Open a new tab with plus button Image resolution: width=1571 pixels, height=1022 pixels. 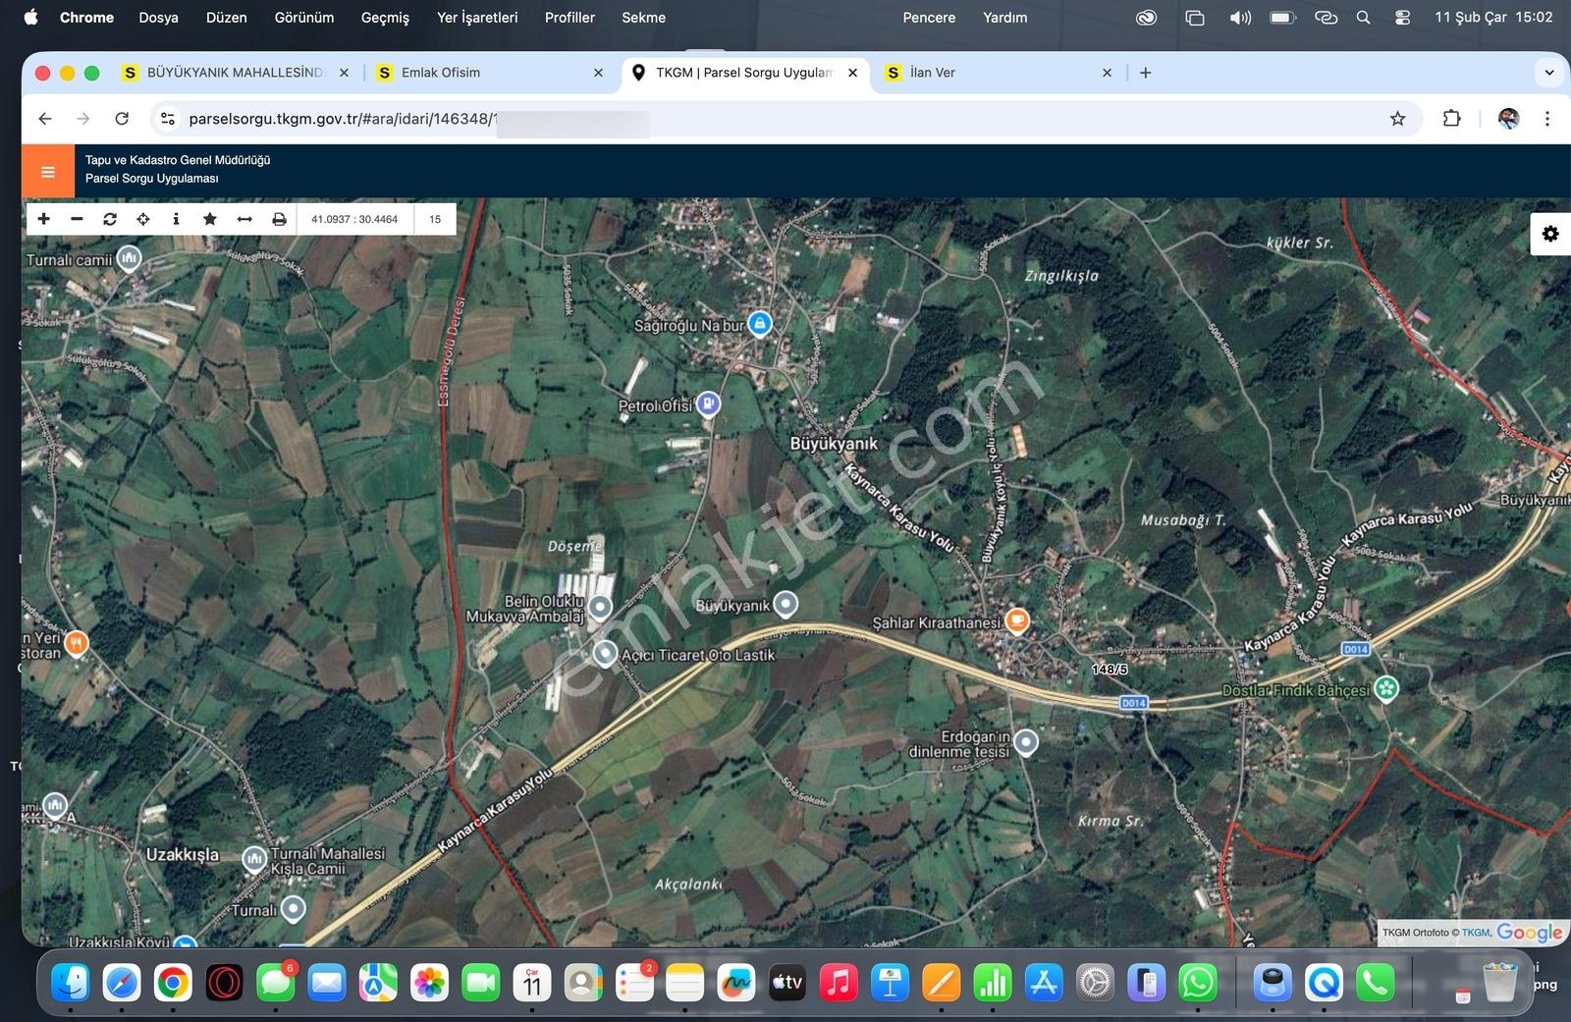(x=1145, y=73)
